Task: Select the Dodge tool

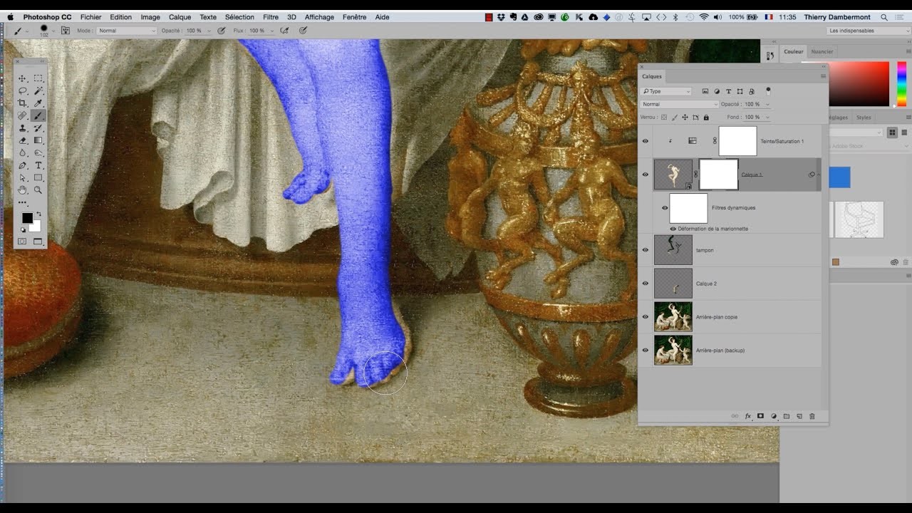Action: coord(38,152)
